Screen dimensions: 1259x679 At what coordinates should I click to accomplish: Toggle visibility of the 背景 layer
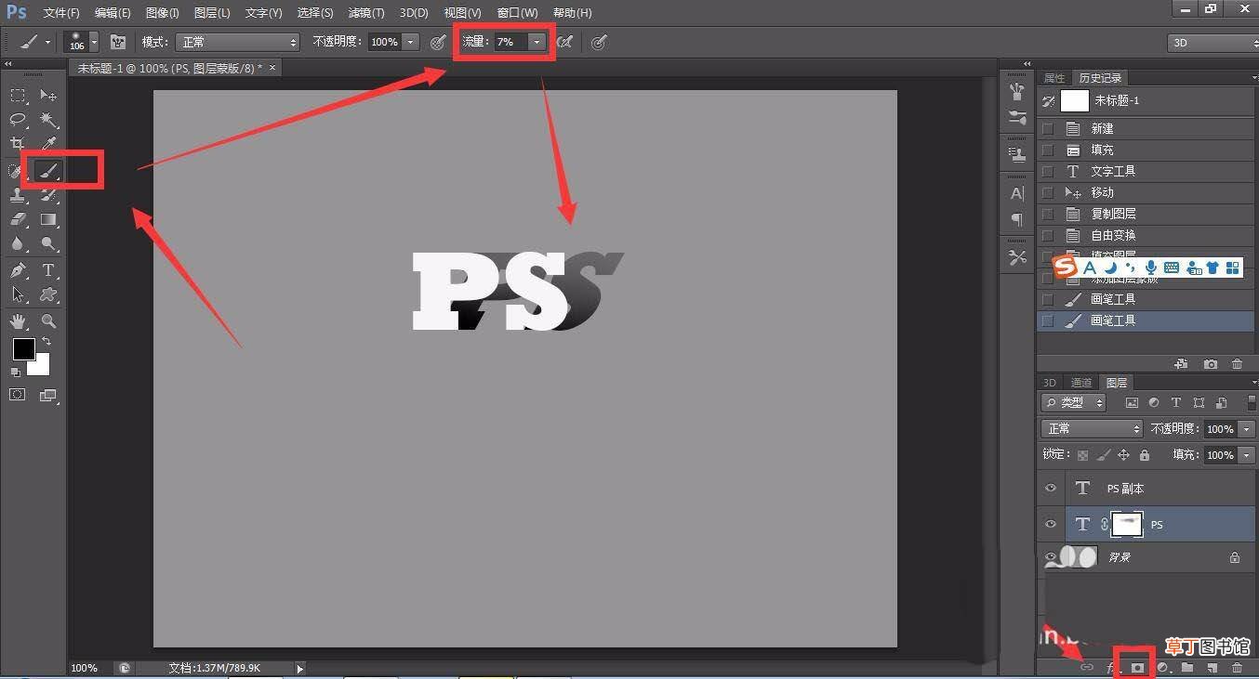click(1051, 557)
